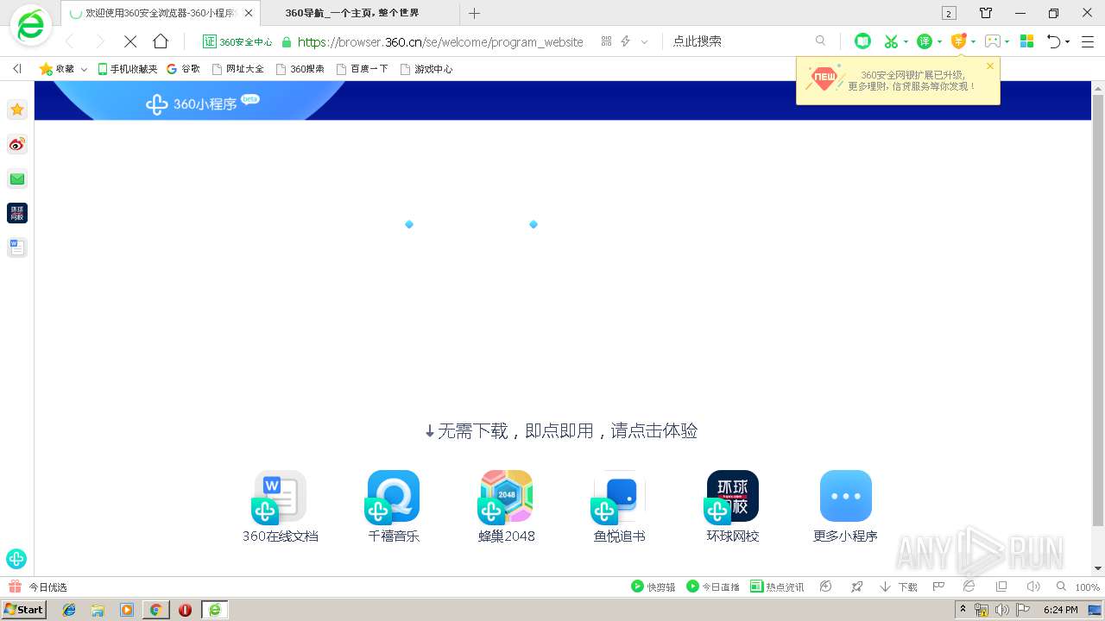Expand the screenshot tool dropdown arrow

(x=906, y=41)
